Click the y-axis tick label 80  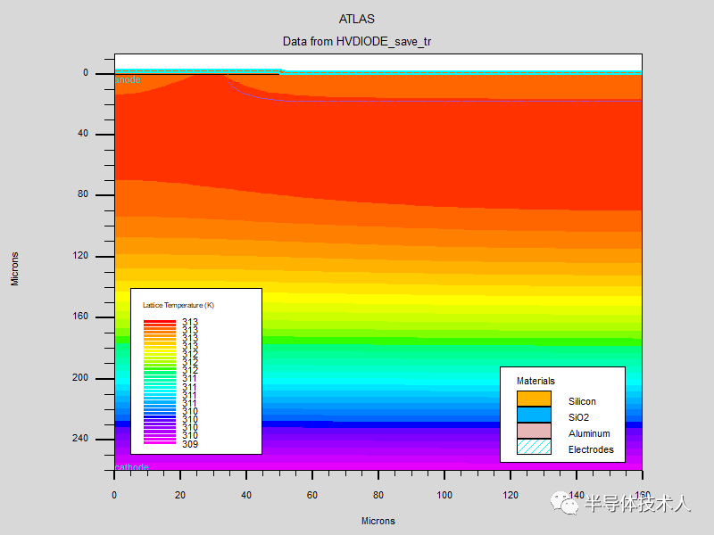click(x=83, y=193)
